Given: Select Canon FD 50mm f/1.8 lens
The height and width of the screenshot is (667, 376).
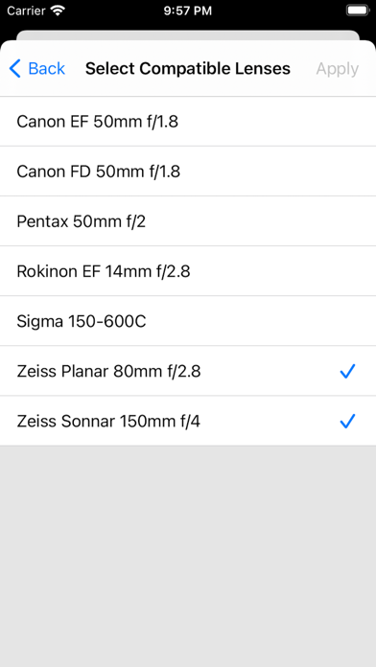Looking at the screenshot, I should click(x=188, y=172).
